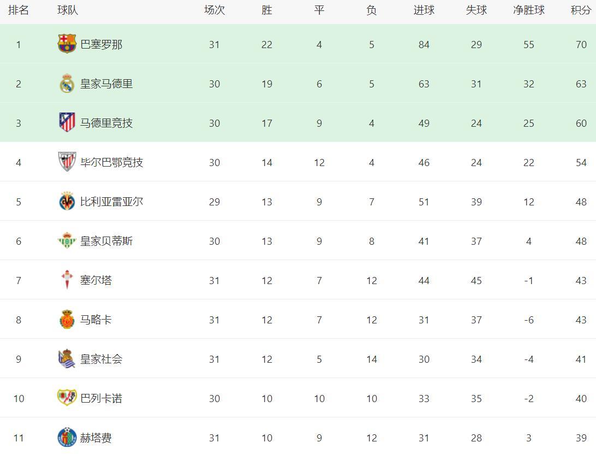Click the Getafe club crest
596x454 pixels.
67,437
